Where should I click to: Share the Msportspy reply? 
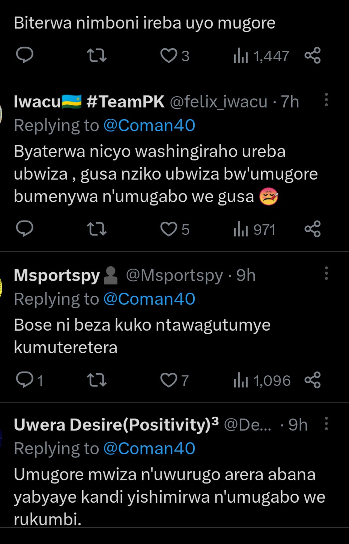[313, 380]
